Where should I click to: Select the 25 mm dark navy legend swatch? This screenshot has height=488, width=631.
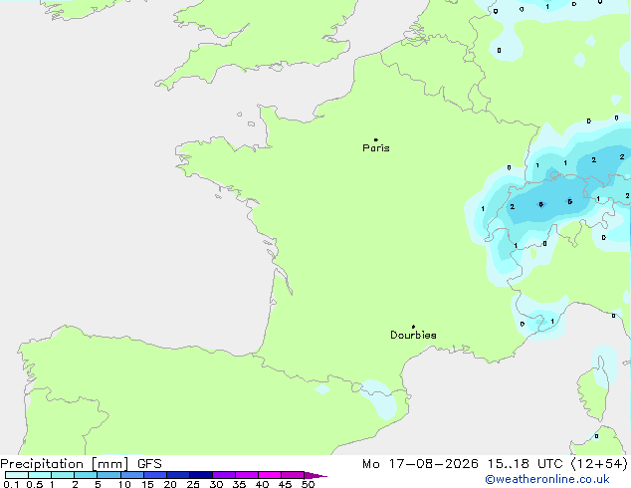(x=200, y=475)
